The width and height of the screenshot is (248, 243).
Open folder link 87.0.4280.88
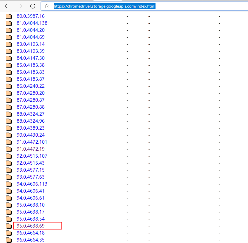click(31, 107)
